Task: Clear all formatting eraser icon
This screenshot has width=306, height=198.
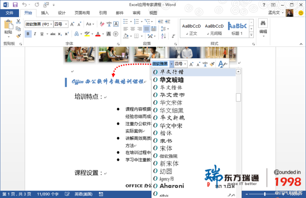Action: tap(102, 24)
